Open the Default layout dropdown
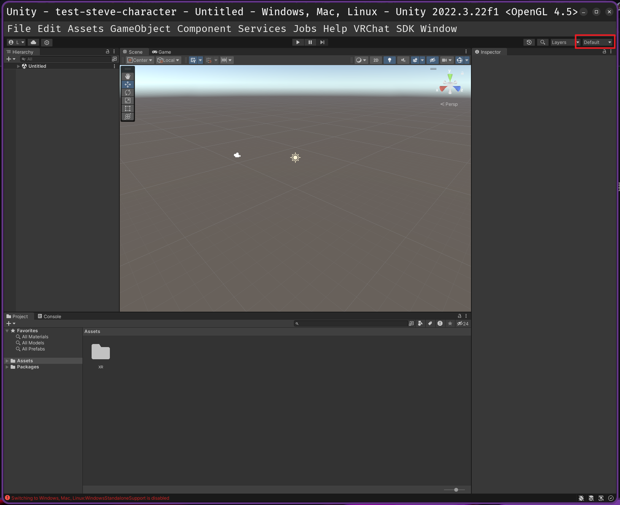This screenshot has height=505, width=620. pyautogui.click(x=597, y=42)
